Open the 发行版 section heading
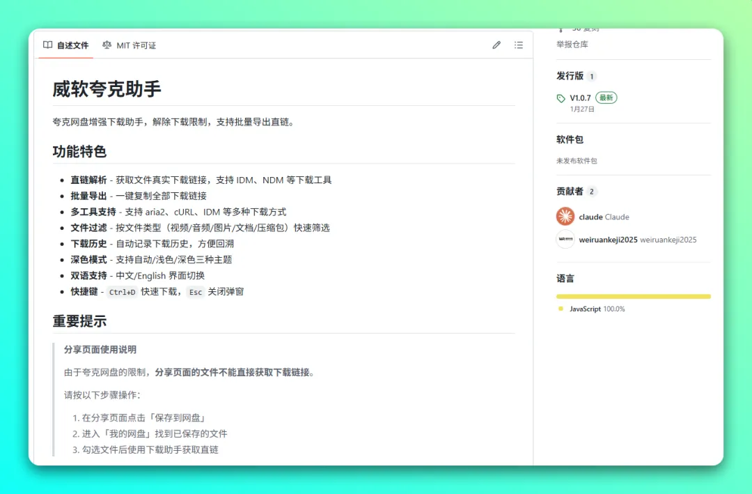The image size is (752, 494). (x=570, y=76)
